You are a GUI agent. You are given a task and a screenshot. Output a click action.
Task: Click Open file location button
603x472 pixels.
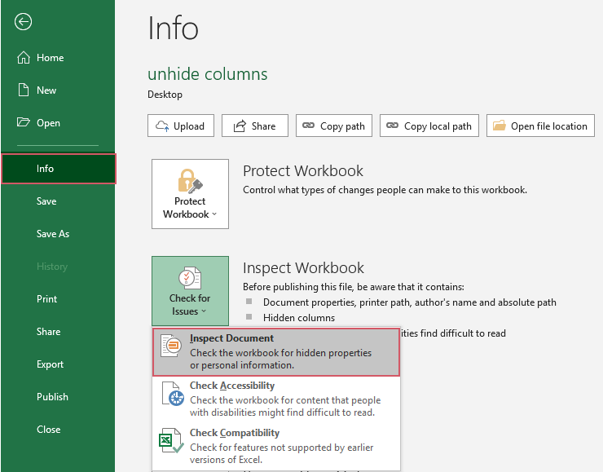pyautogui.click(x=540, y=126)
